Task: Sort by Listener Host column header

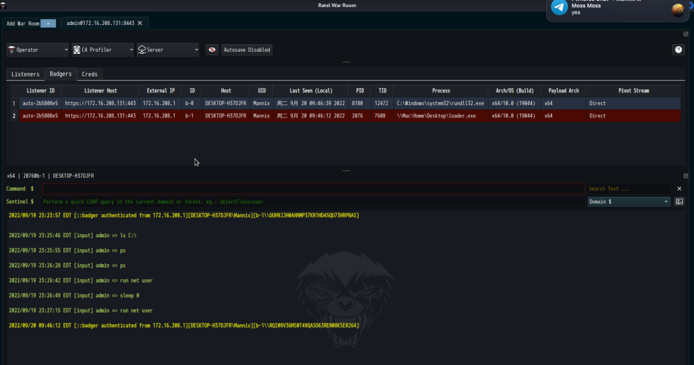Action: tap(100, 90)
